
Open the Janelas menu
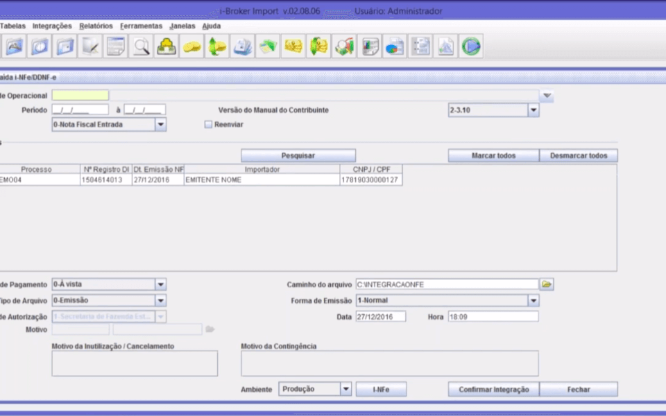pyautogui.click(x=182, y=26)
